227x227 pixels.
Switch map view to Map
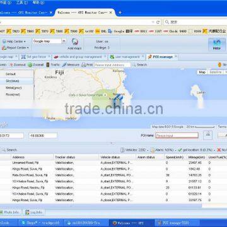(x=202, y=72)
